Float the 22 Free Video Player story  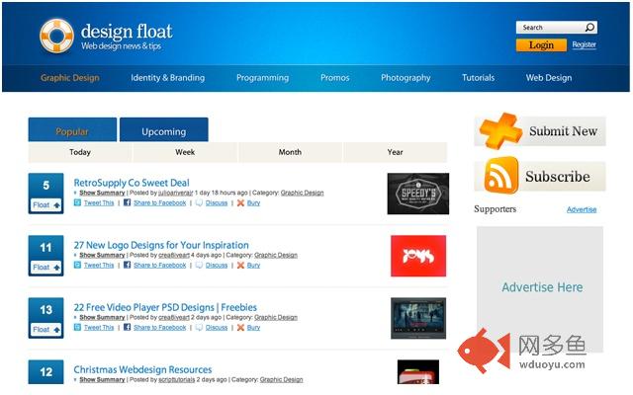[x=46, y=329]
